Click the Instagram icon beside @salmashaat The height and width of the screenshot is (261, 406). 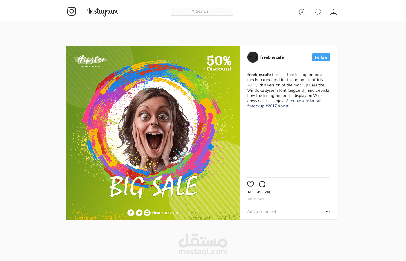[x=147, y=213]
